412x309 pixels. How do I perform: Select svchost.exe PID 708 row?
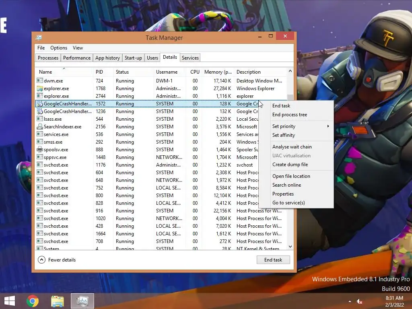(x=161, y=241)
